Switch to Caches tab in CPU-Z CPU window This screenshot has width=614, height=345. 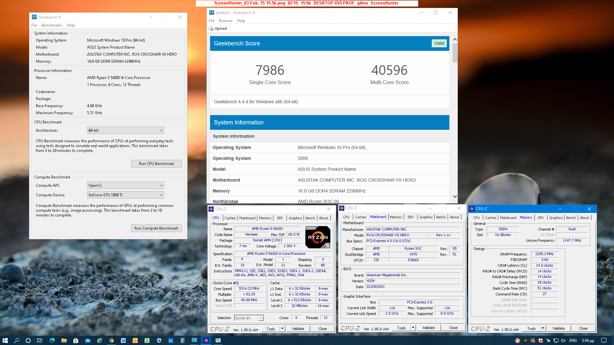[230, 218]
